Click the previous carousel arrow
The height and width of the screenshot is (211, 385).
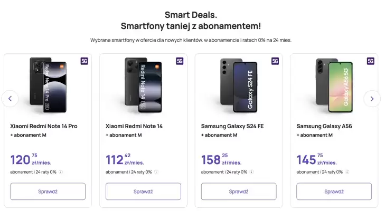coord(10,99)
